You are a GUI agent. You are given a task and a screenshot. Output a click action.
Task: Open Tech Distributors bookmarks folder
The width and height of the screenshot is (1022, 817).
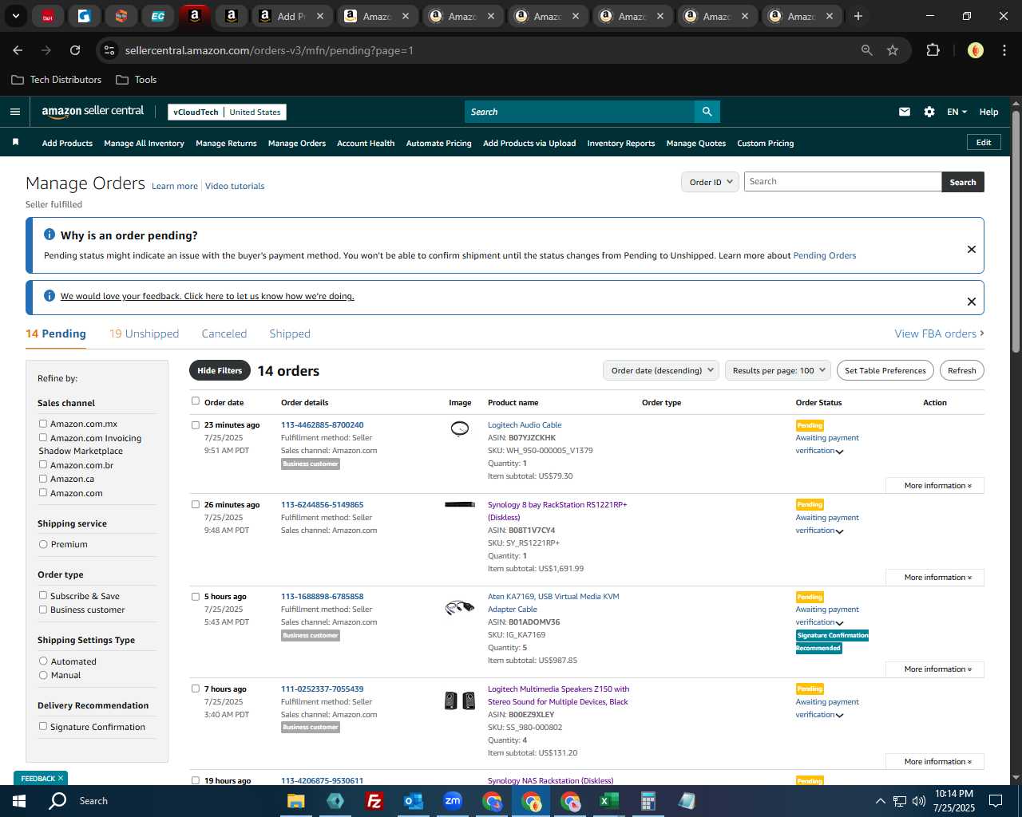click(57, 80)
